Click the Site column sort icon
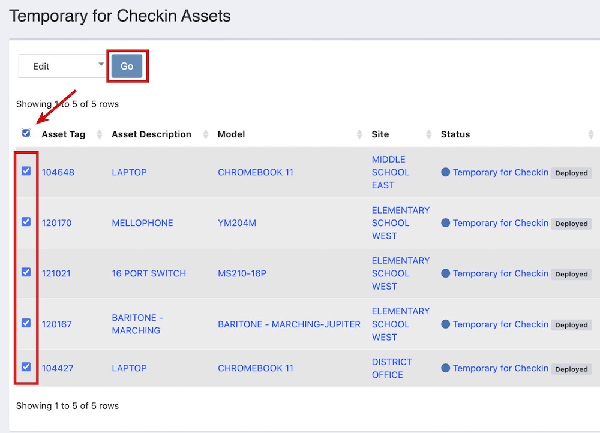 tap(429, 134)
